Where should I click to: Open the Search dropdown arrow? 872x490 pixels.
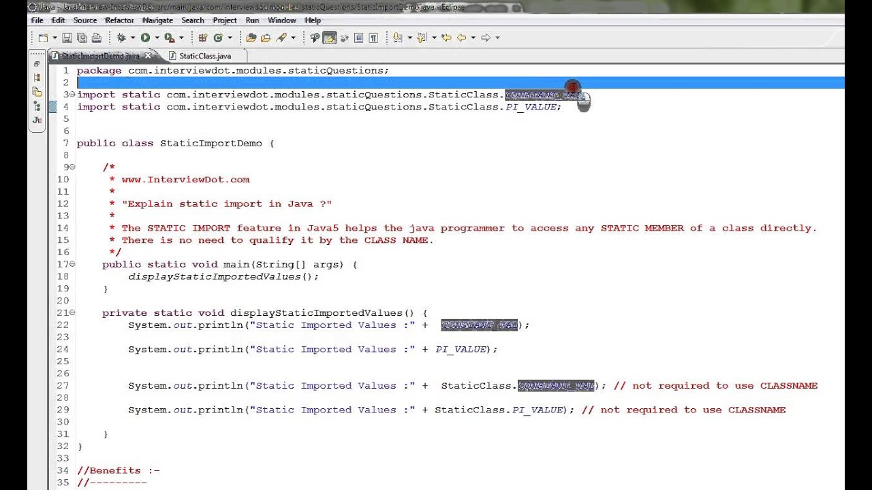coord(293,38)
